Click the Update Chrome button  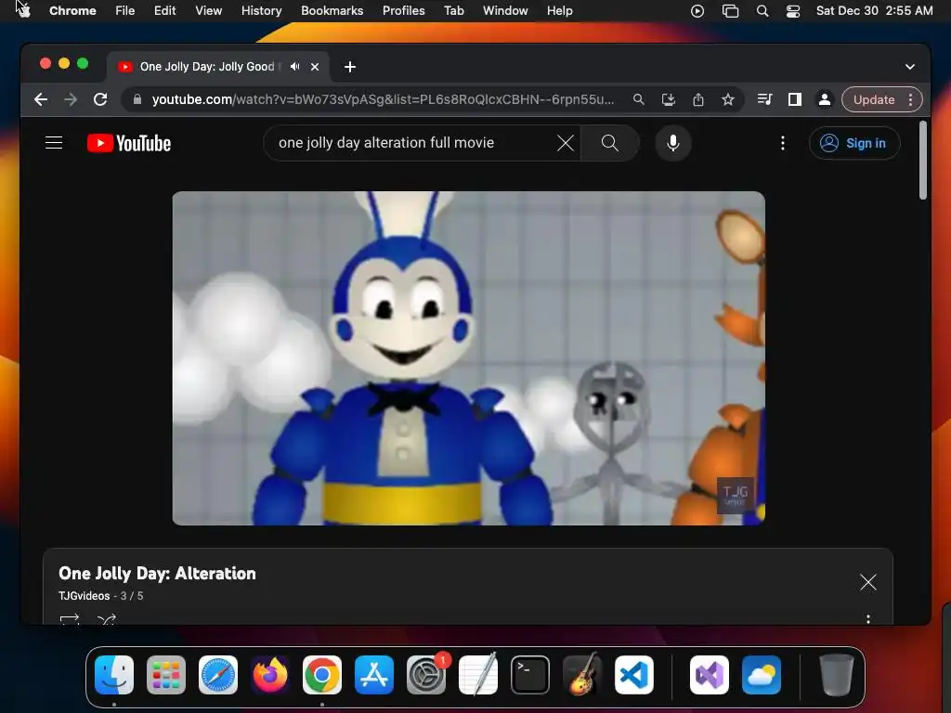point(873,99)
